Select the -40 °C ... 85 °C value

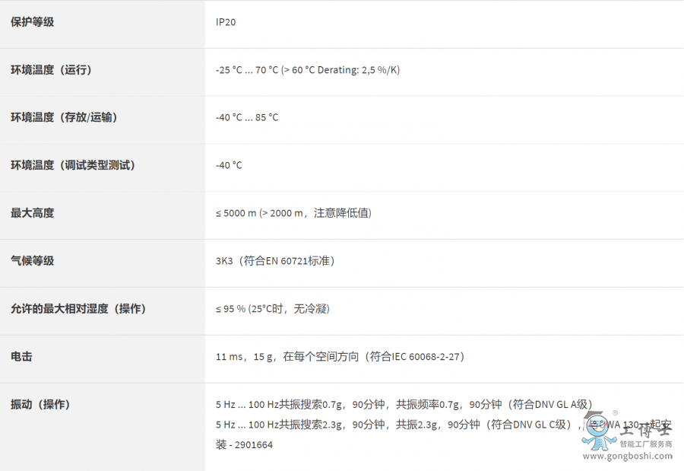(247, 117)
